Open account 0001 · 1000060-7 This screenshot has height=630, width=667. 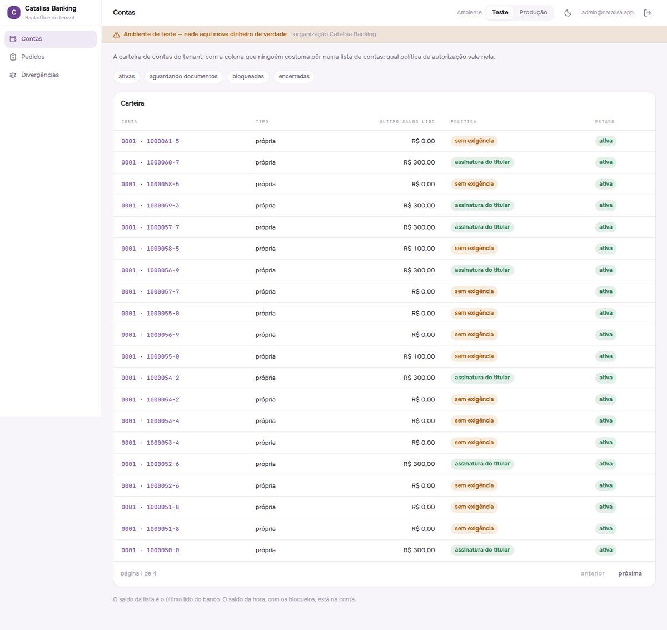[150, 163]
